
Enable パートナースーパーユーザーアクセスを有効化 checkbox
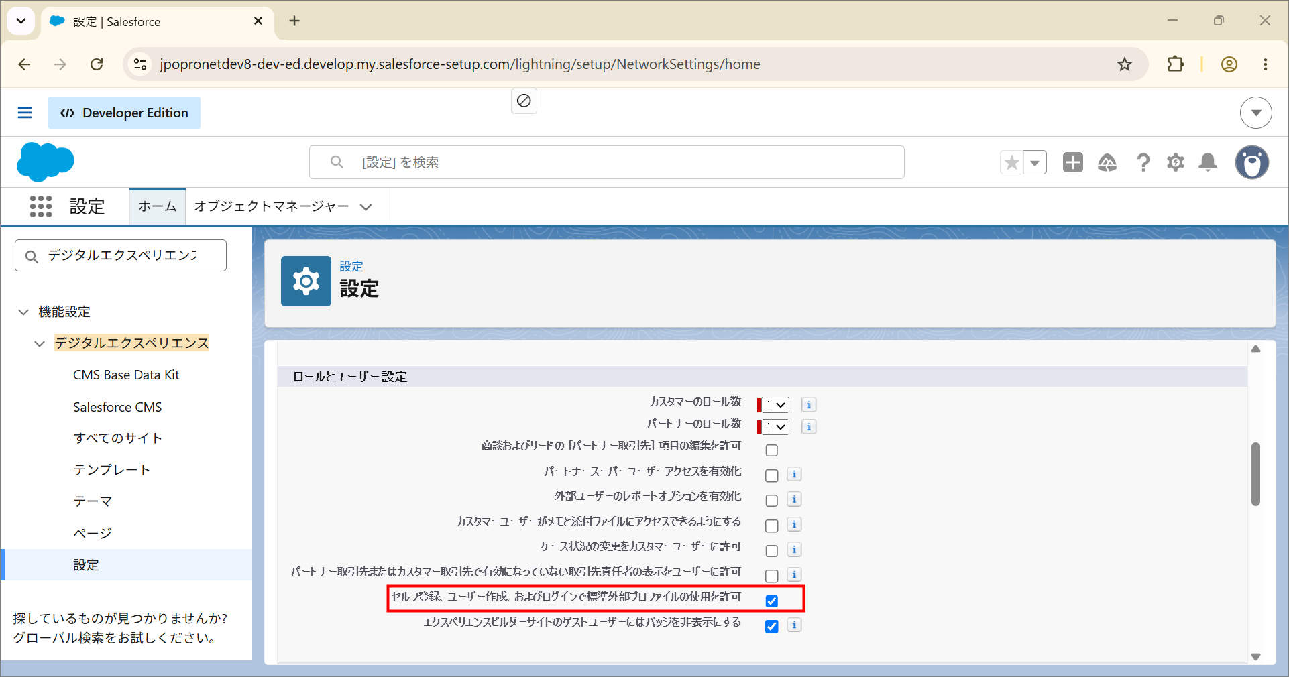pos(772,475)
